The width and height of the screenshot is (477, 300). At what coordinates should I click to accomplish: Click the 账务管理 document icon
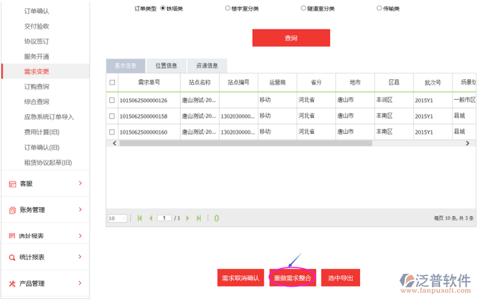(13, 210)
